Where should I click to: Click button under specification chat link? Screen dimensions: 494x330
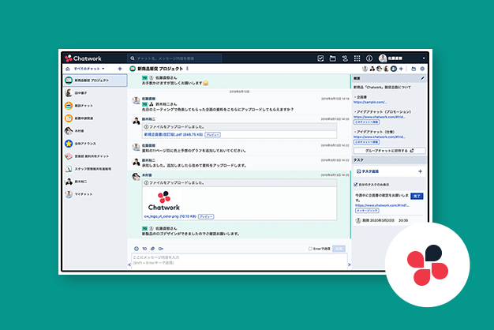pos(366,142)
